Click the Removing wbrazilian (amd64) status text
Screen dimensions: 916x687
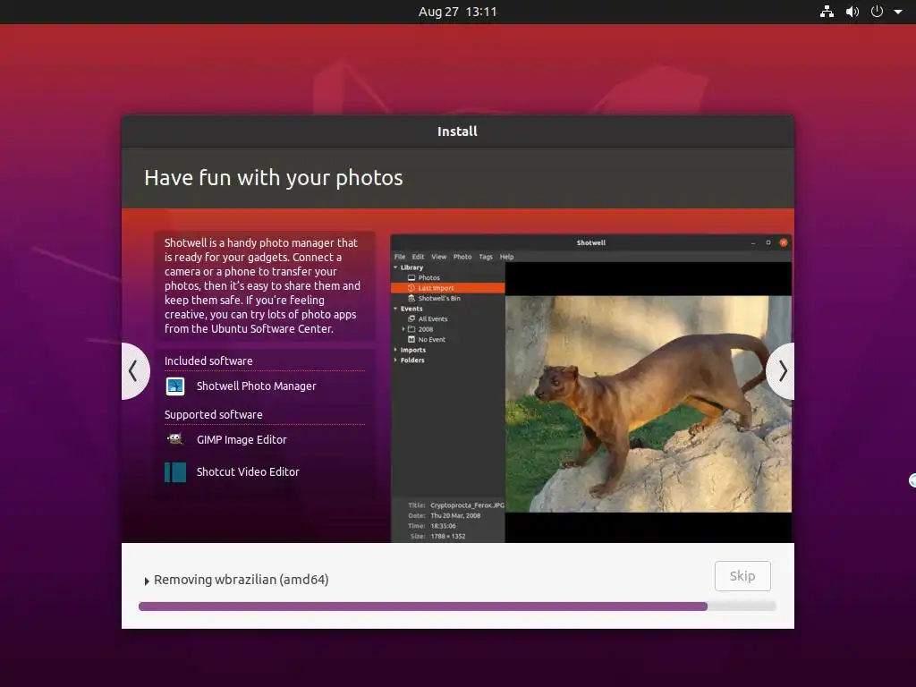click(x=242, y=580)
